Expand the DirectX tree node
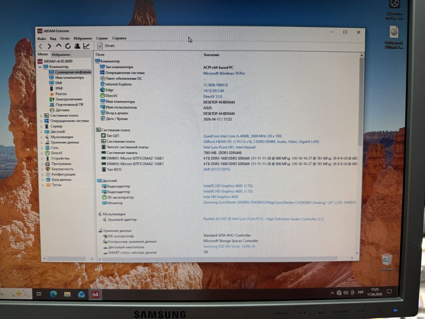 (42, 153)
